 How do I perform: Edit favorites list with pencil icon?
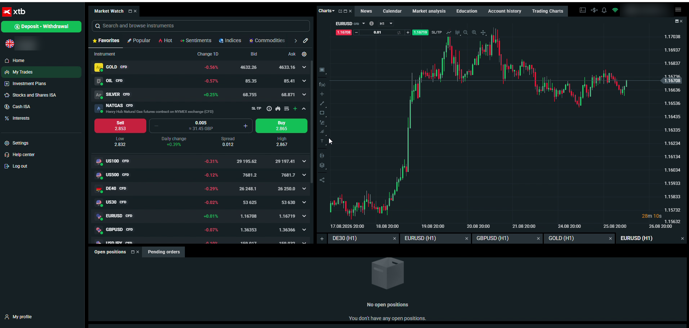pos(306,40)
